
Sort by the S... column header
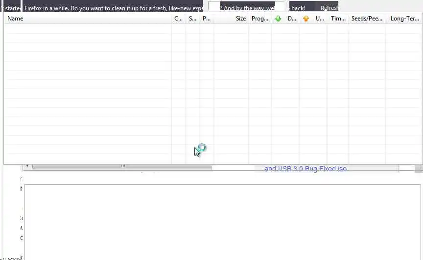point(192,19)
